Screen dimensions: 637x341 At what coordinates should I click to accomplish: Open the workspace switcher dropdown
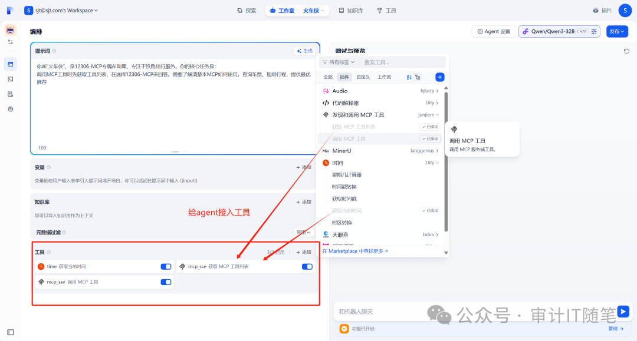coord(61,11)
